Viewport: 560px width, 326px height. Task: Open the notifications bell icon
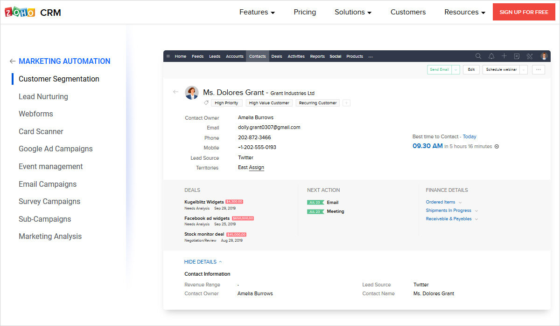pos(491,56)
